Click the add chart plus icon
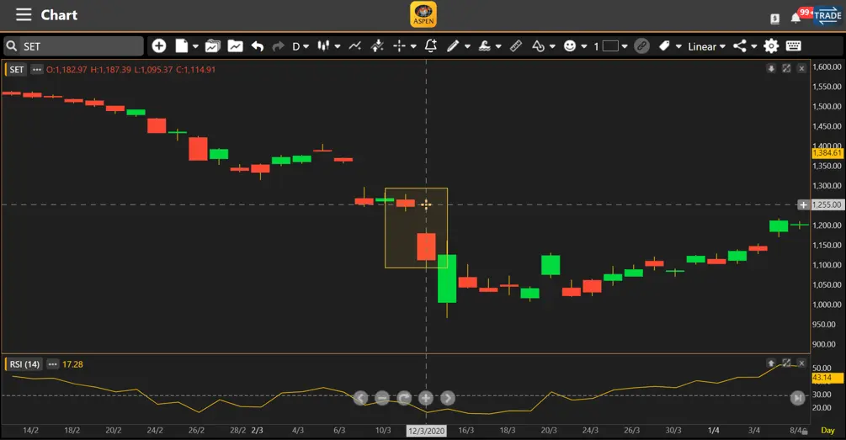 tap(158, 46)
